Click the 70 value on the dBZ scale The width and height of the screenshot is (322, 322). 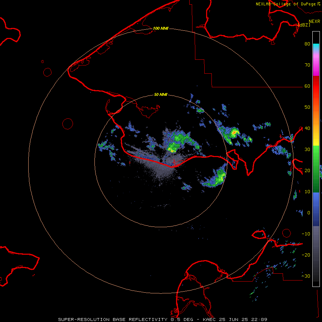[307, 65]
